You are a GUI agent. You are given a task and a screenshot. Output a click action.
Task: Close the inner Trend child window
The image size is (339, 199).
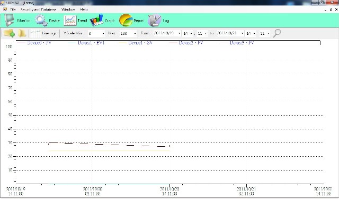point(336,10)
